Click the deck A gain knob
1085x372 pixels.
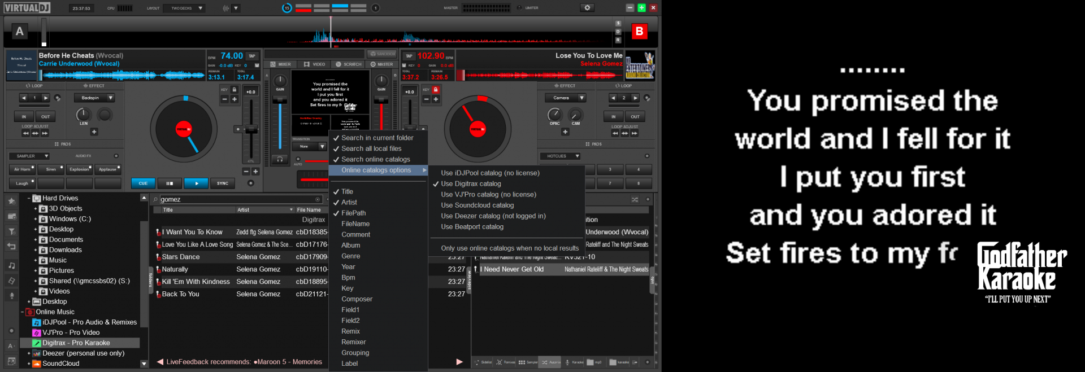point(280,81)
